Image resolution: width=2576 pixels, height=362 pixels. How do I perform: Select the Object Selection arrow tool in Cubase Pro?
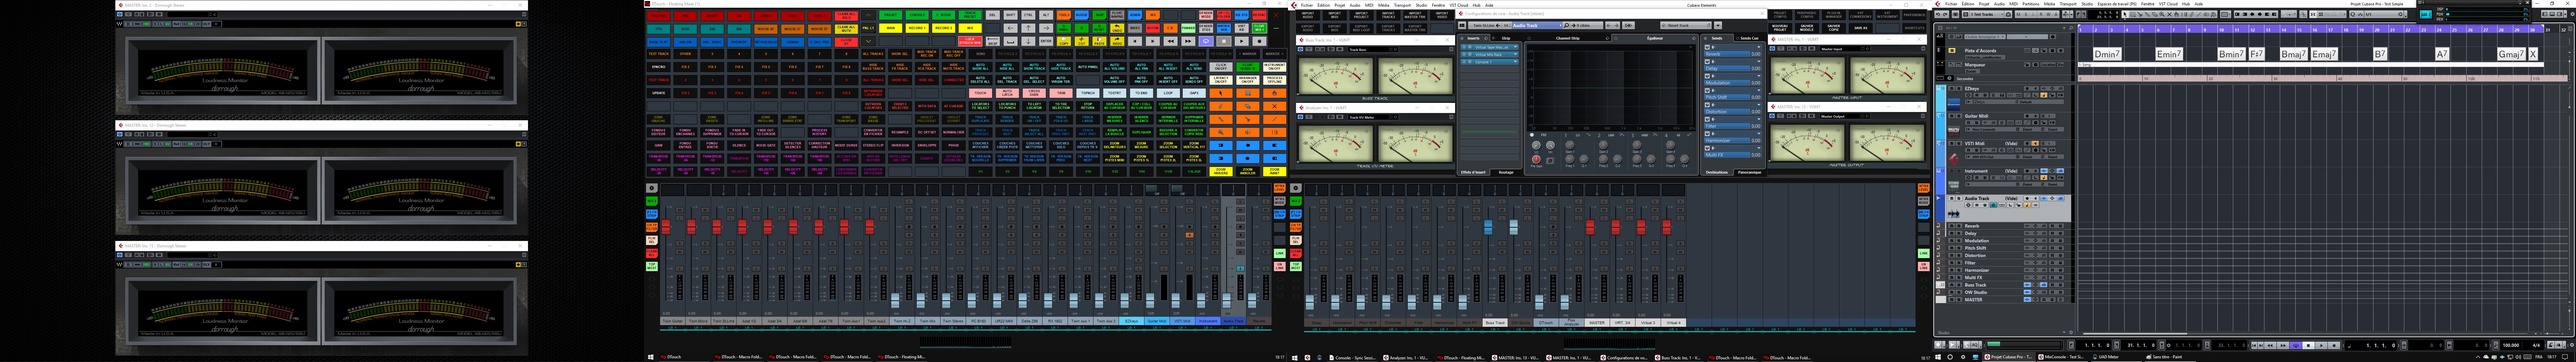2125,14
